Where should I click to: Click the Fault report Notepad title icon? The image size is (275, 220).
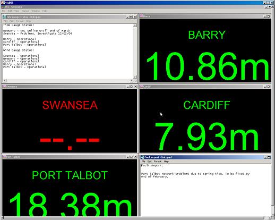pyautogui.click(x=142, y=157)
